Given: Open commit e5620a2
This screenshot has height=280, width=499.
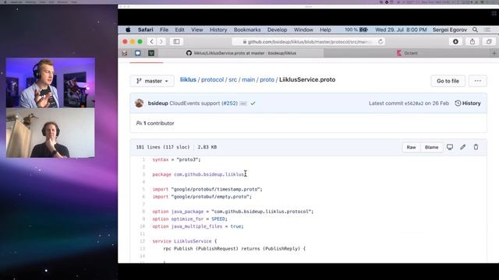Looking at the screenshot, I should coord(414,103).
